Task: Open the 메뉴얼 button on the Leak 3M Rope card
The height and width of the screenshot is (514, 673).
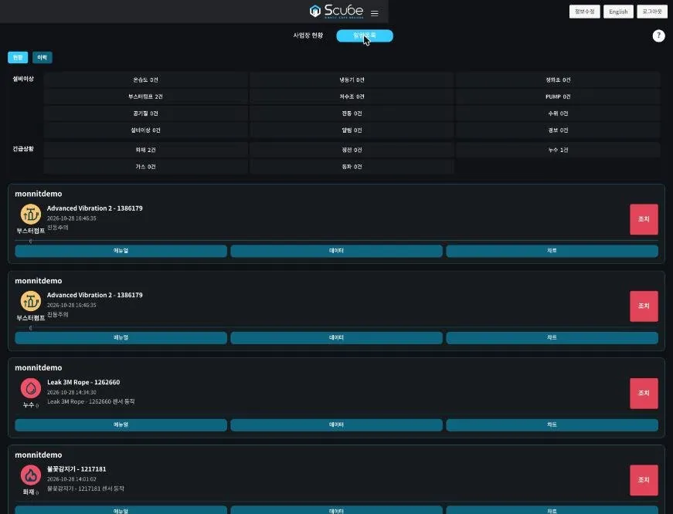Action: pos(121,424)
